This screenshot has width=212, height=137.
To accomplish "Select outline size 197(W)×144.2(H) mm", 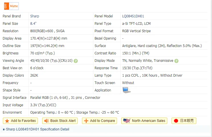I will click(47, 46).
